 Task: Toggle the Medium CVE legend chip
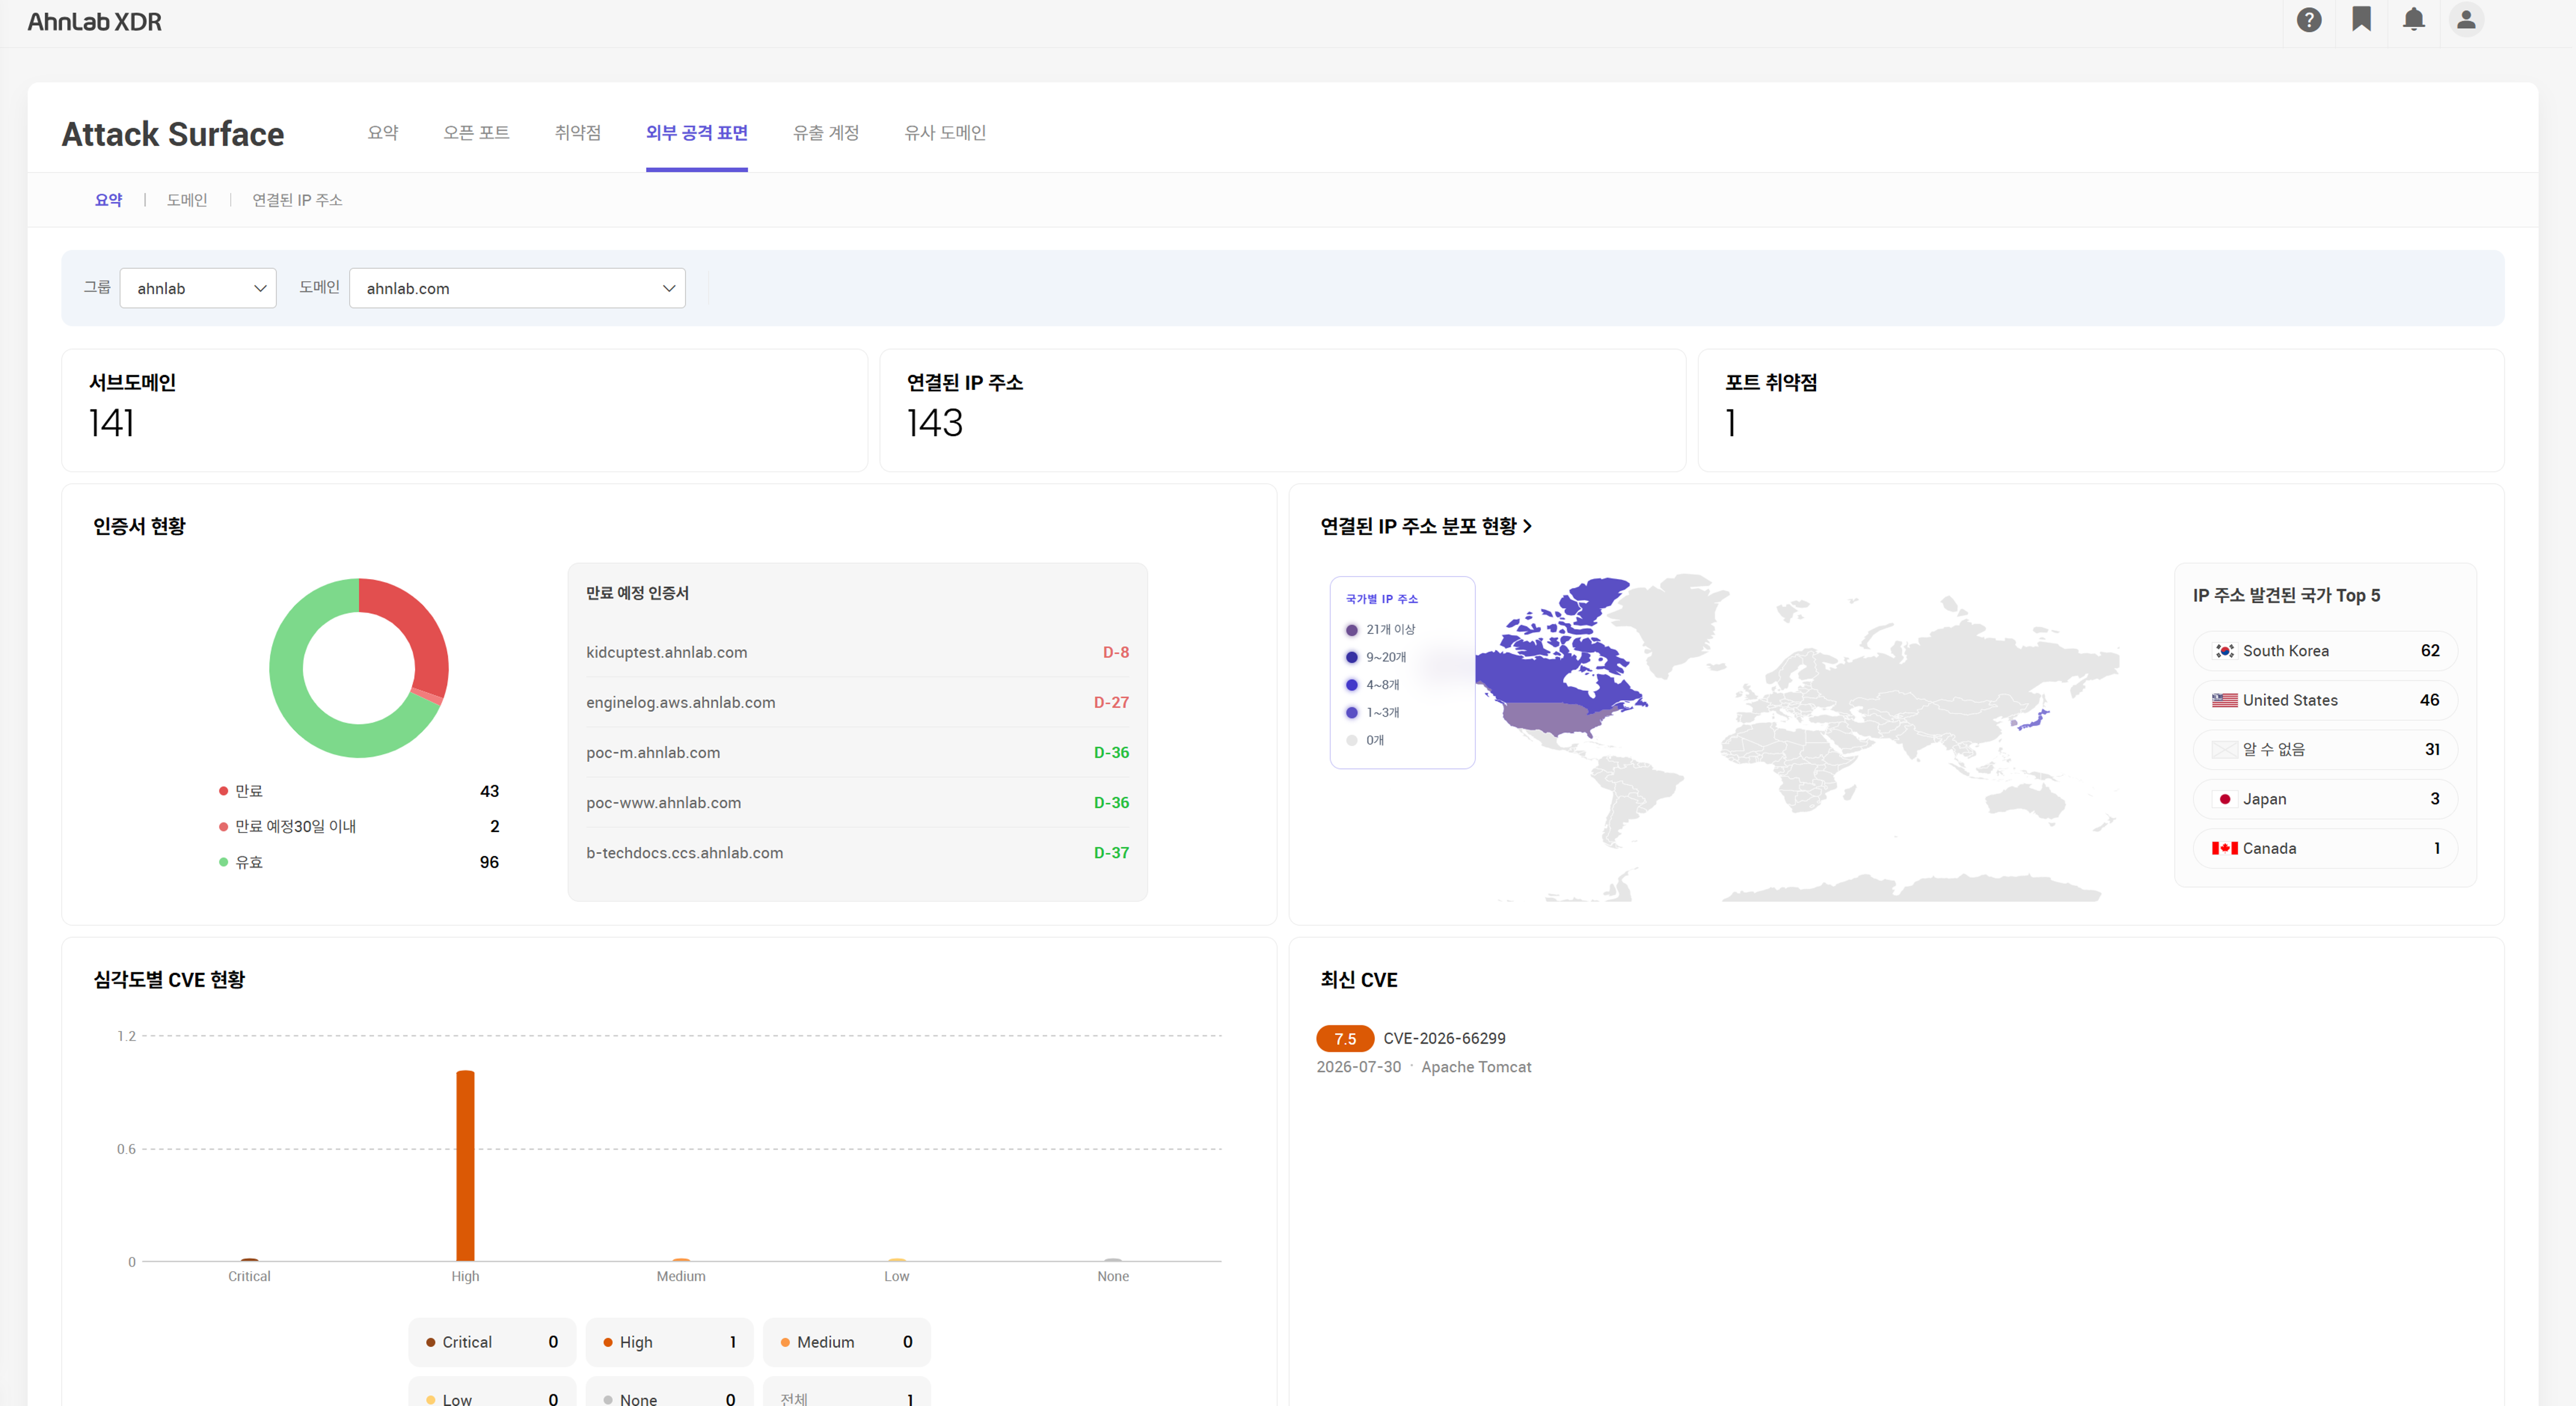coord(846,1342)
